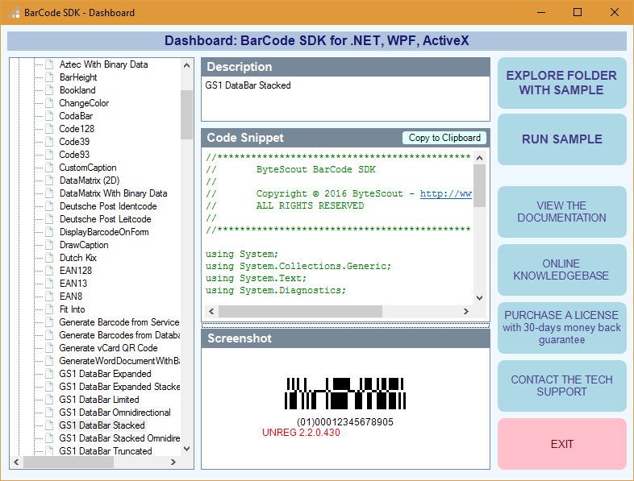Click the code snippet horizontal scrollbar thumb
The height and width of the screenshot is (481, 634).
300,311
